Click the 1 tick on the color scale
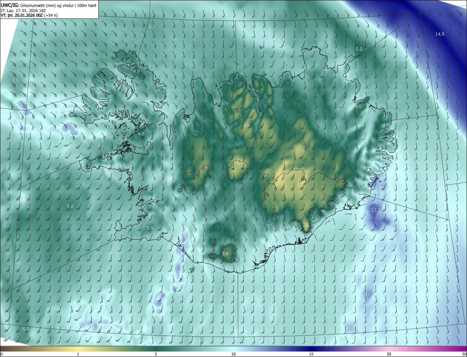The image size is (467, 357). click(x=78, y=354)
